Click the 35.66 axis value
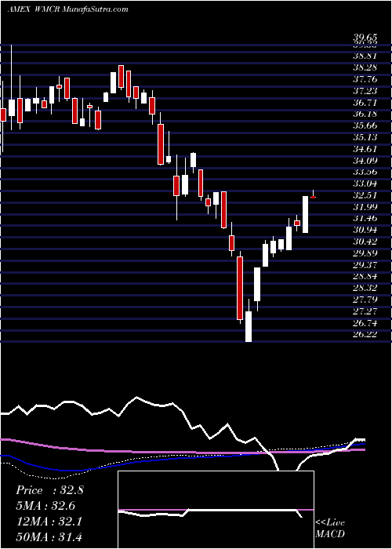This screenshot has width=392, height=549. 365,126
